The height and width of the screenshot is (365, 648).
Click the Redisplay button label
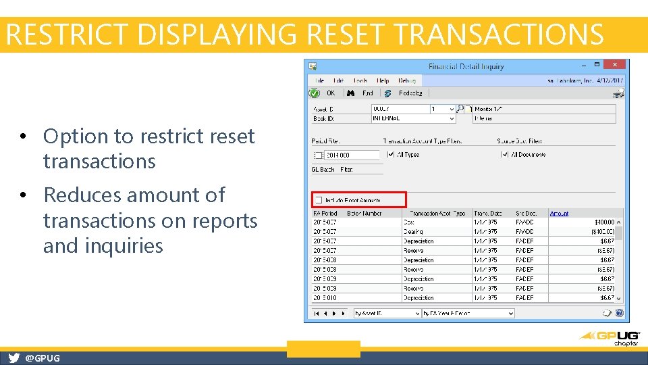click(x=411, y=93)
